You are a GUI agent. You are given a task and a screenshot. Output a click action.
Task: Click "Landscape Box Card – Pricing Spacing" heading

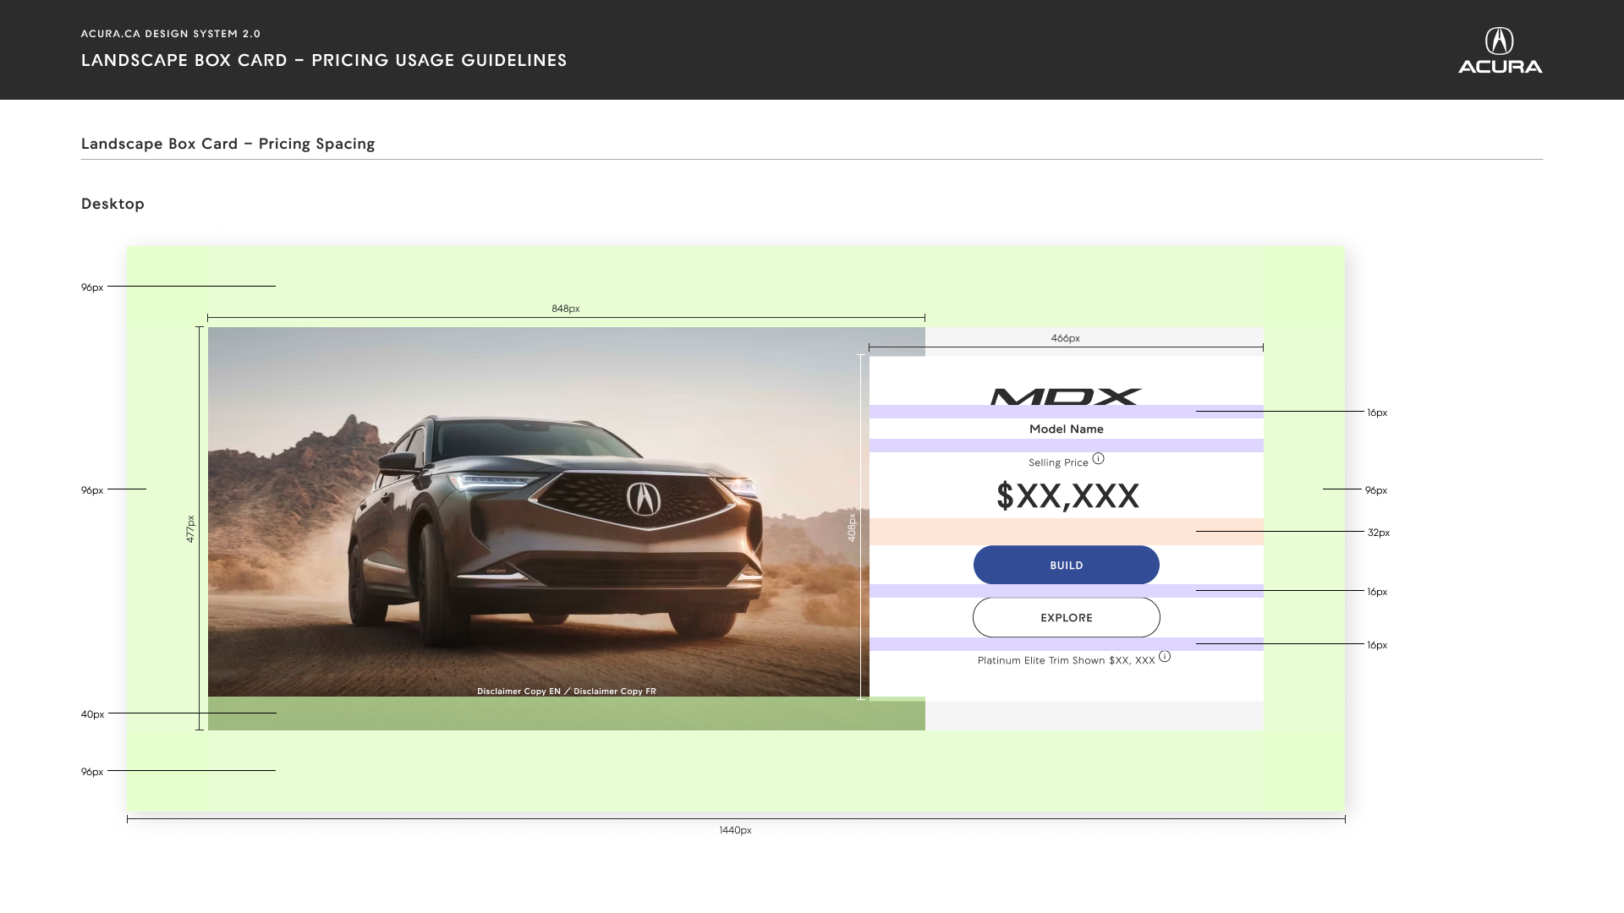tap(228, 144)
